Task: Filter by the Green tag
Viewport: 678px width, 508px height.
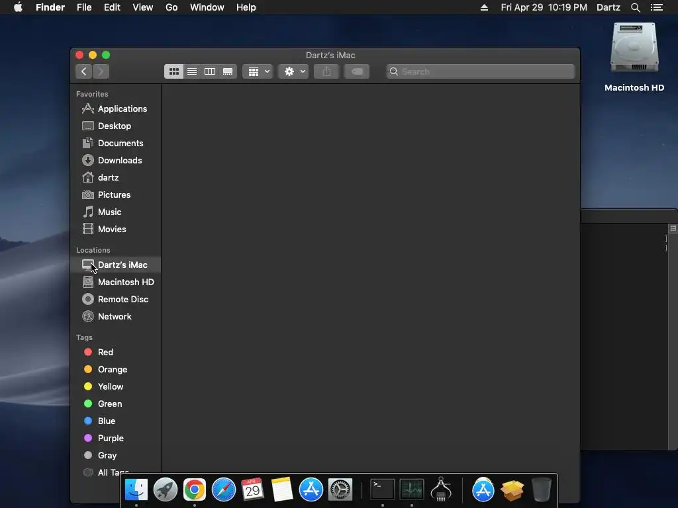Action: click(x=115, y=404)
